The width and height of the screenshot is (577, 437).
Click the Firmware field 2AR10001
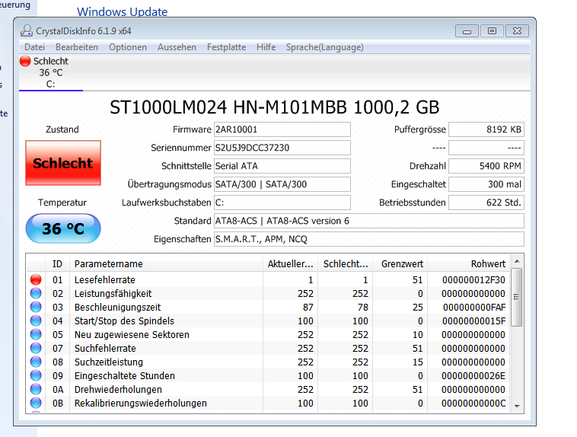[282, 129]
